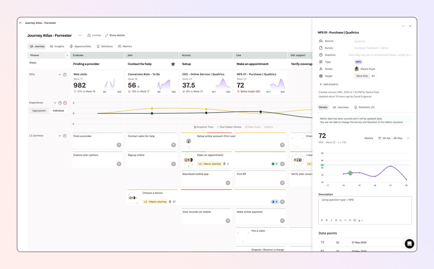Screen dimensions: 434x269
Task: Toggle Sceptical Theo persona in legend
Action: pyautogui.click(x=204, y=127)
